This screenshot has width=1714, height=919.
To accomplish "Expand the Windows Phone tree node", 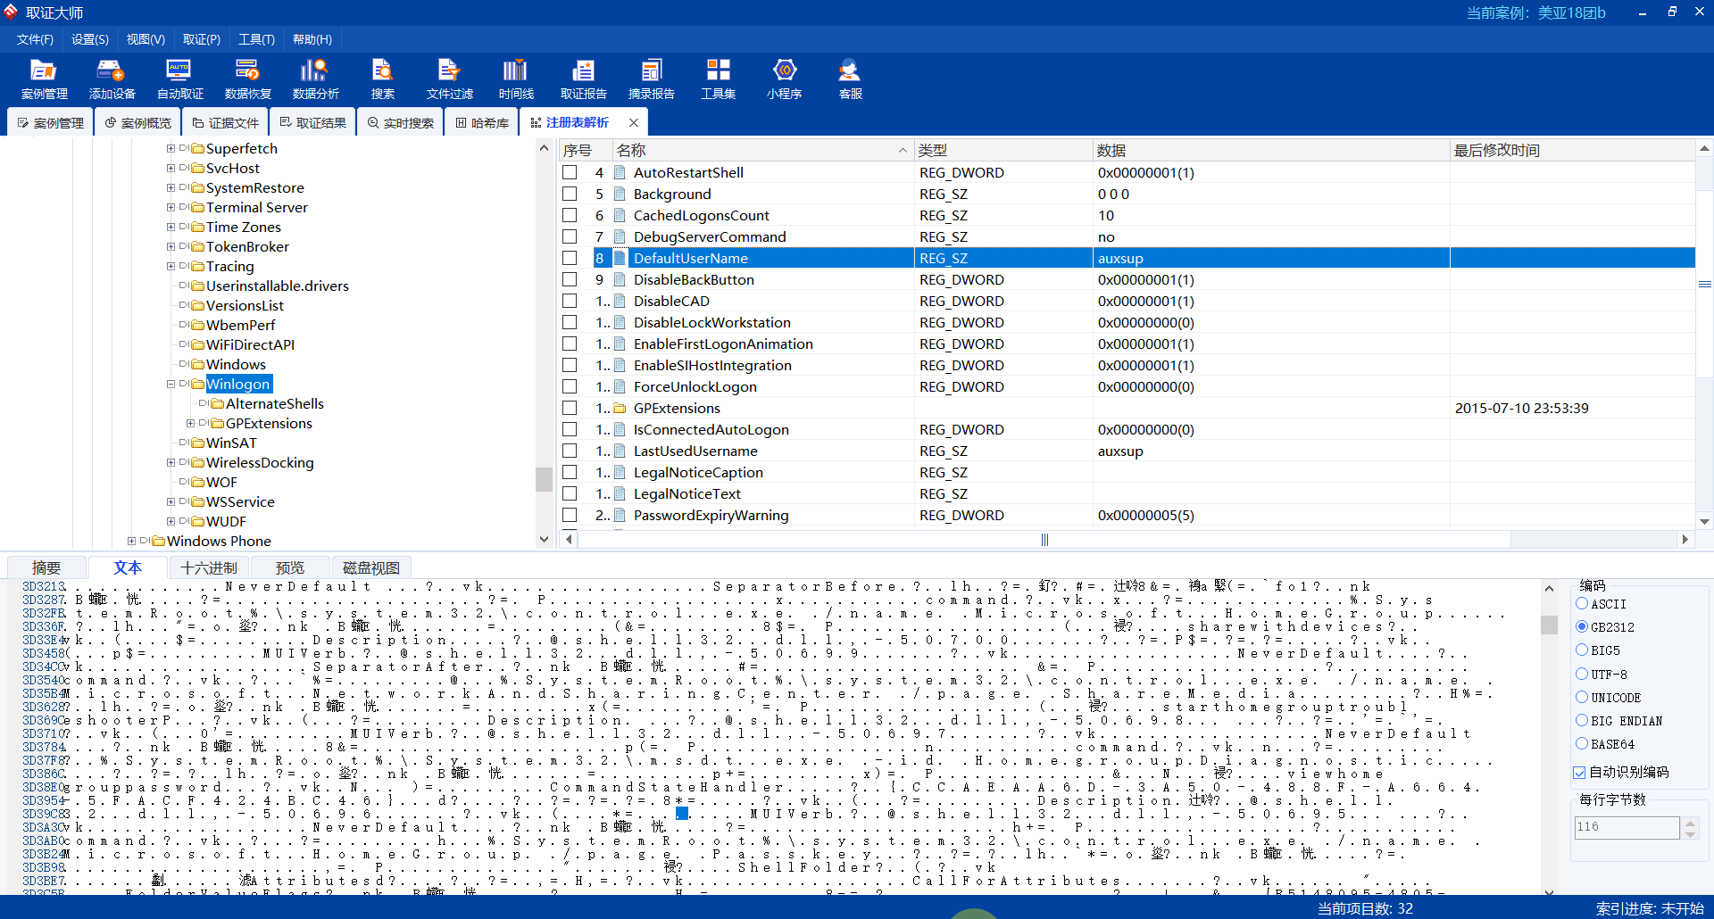I will 131,542.
